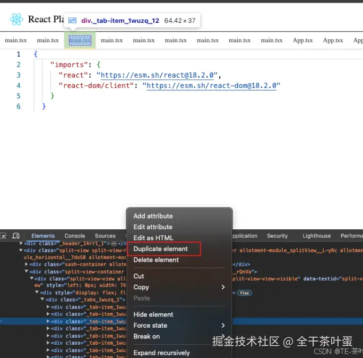Select Edit as HTML menu entry
Screen dimensions: 363x358
(153, 238)
